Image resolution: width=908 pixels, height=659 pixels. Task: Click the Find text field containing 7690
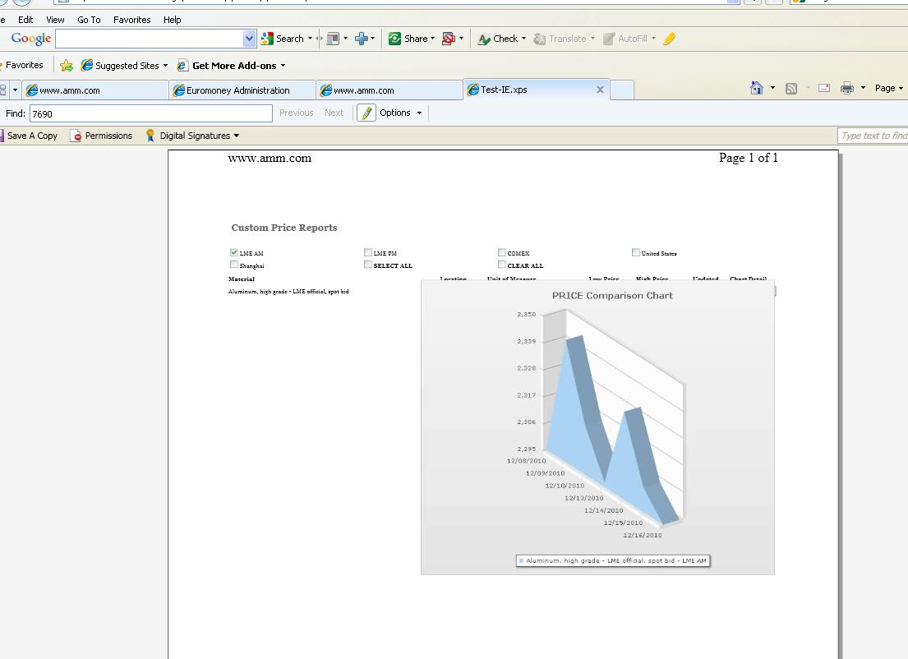point(150,113)
